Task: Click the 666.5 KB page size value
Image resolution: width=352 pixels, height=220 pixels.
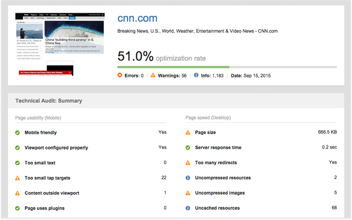Action: (x=327, y=132)
